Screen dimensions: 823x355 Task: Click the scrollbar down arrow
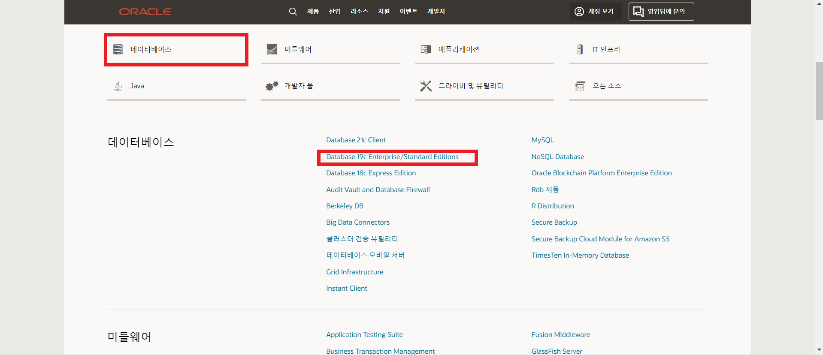pyautogui.click(x=819, y=351)
